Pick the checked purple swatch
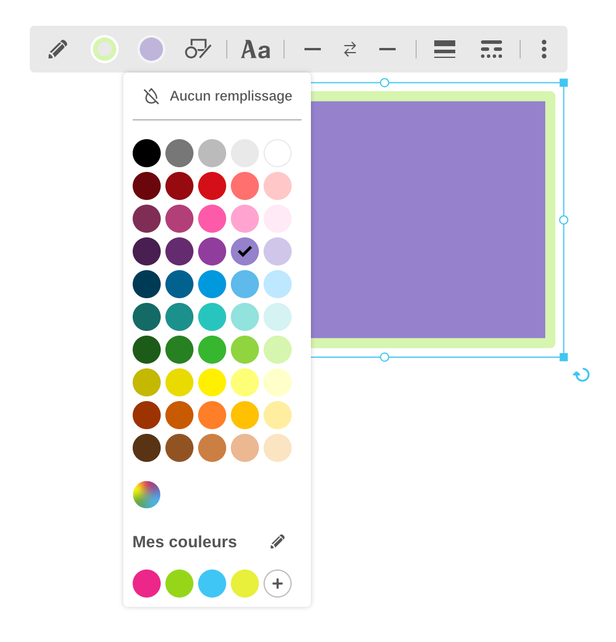The image size is (616, 642). tap(245, 251)
